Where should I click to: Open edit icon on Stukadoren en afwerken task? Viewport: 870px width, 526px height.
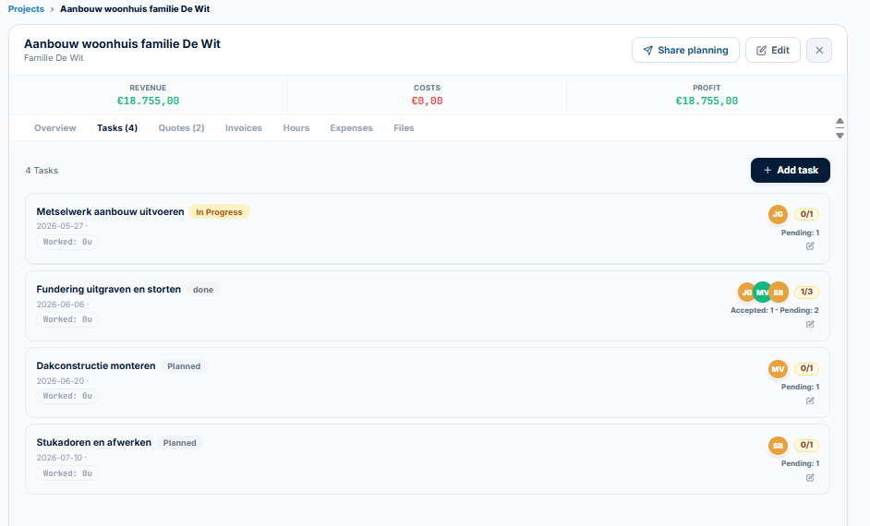(810, 478)
